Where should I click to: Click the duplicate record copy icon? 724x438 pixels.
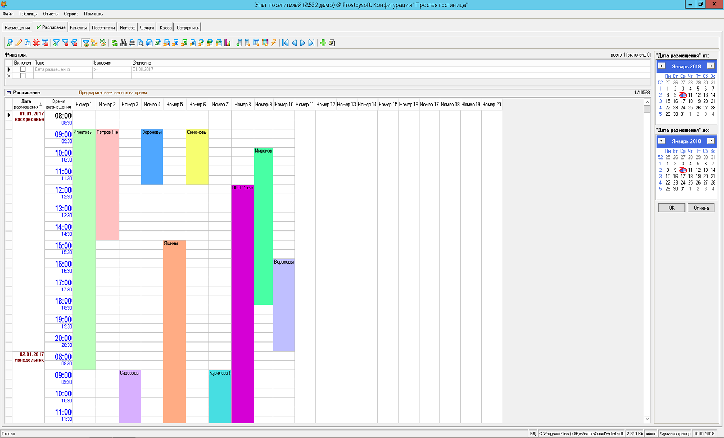27,43
